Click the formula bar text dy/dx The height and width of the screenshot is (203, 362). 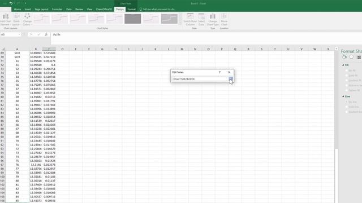click(x=57, y=34)
